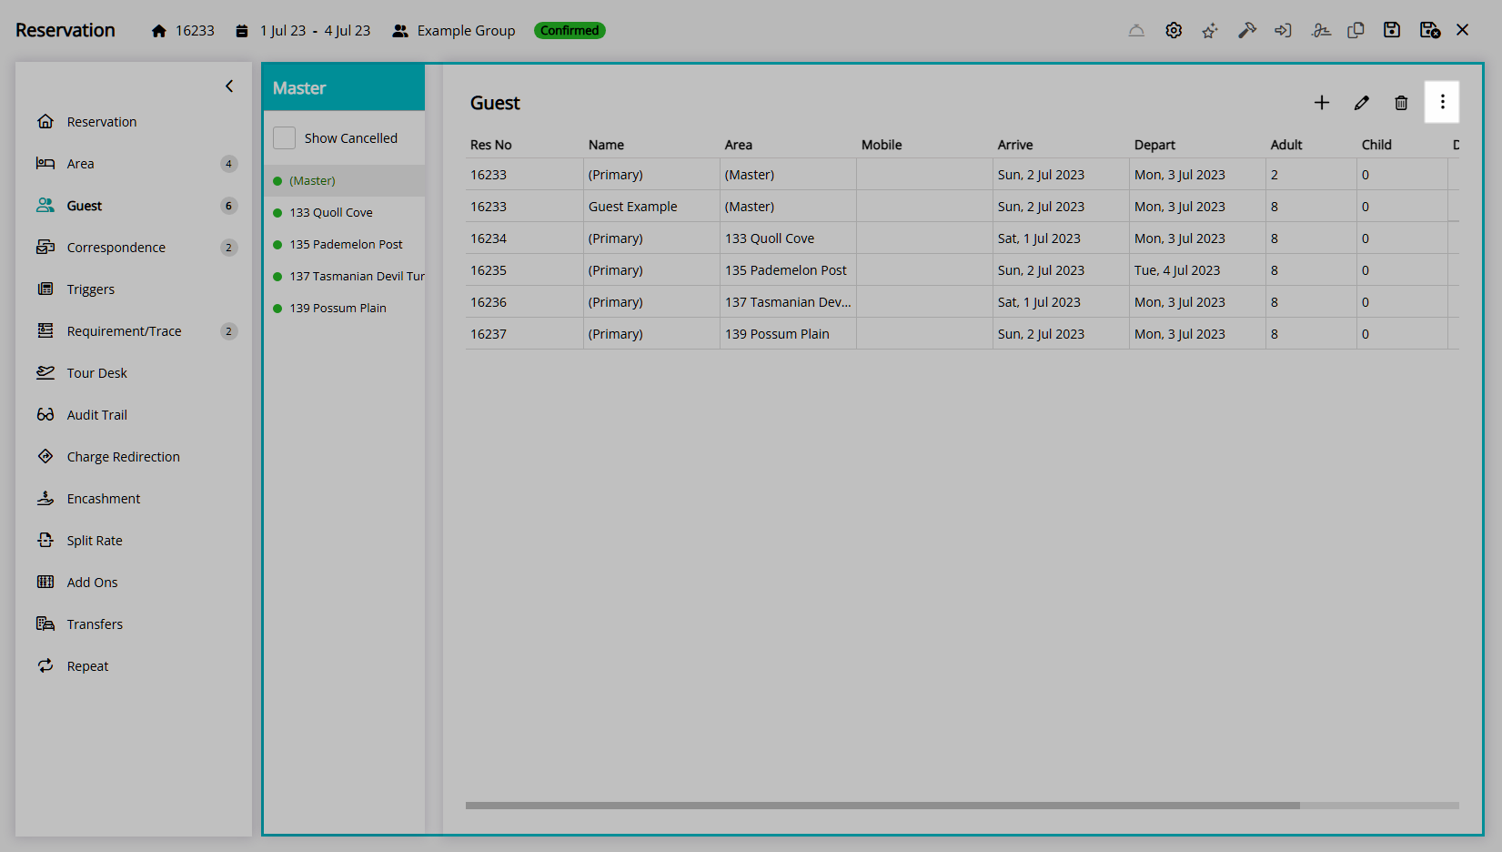Viewport: 1502px width, 852px height.
Task: Click the 1 Jul 23 - 4 Jul 23 dates
Action: [315, 31]
